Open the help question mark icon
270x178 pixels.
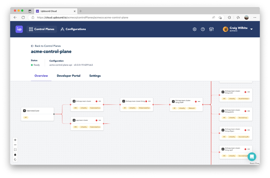203,29
